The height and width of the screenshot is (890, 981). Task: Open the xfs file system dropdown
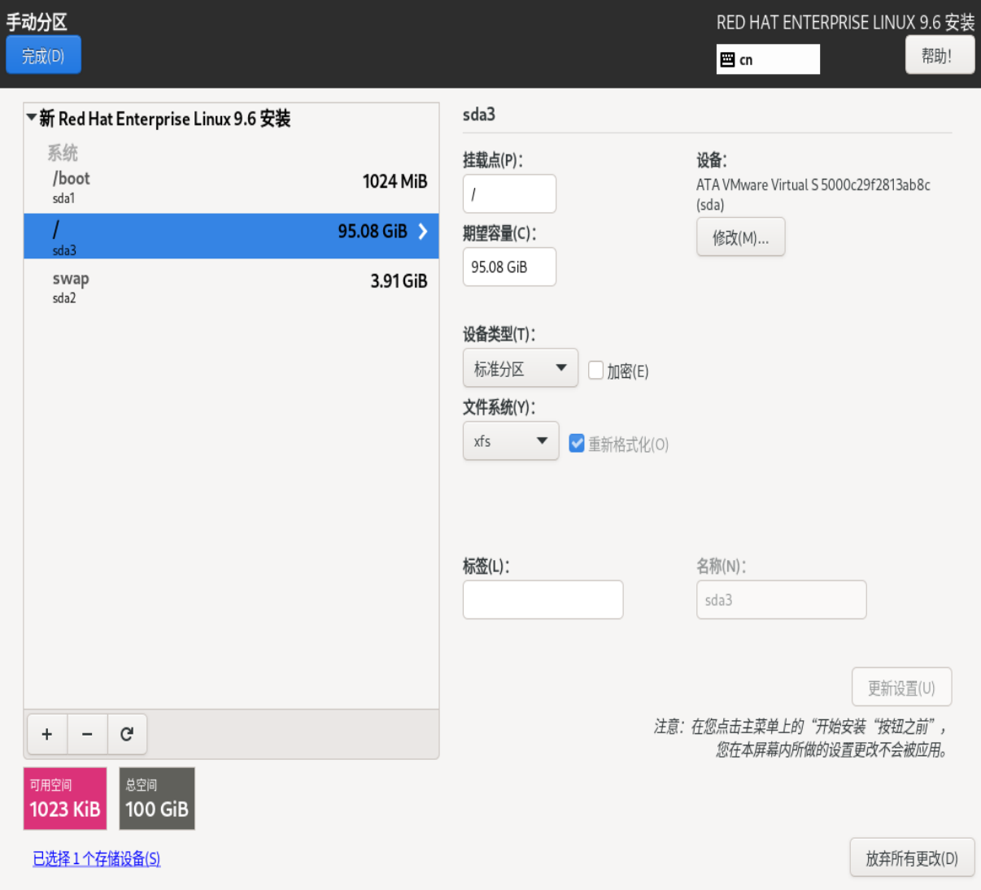click(x=511, y=441)
